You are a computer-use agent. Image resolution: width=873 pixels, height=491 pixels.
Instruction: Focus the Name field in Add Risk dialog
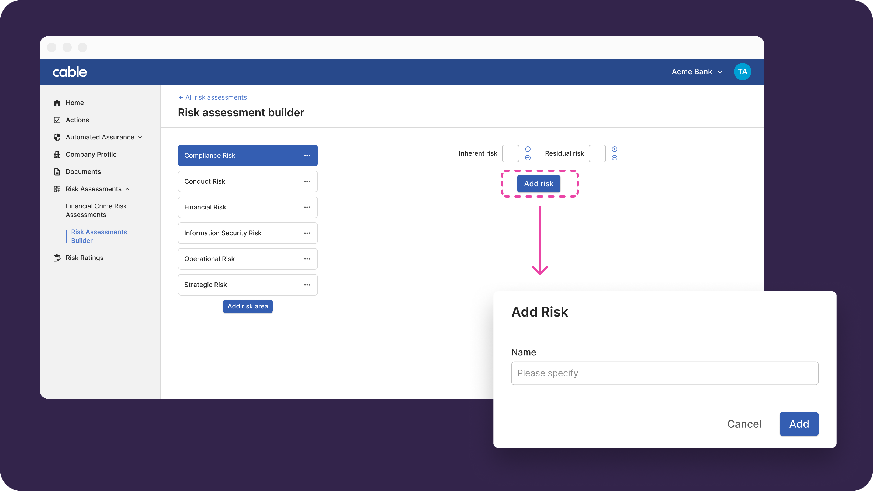[x=664, y=373]
